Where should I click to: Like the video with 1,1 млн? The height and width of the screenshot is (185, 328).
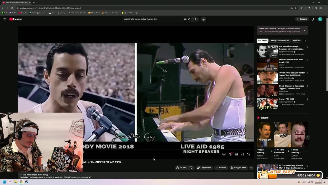[181, 168]
